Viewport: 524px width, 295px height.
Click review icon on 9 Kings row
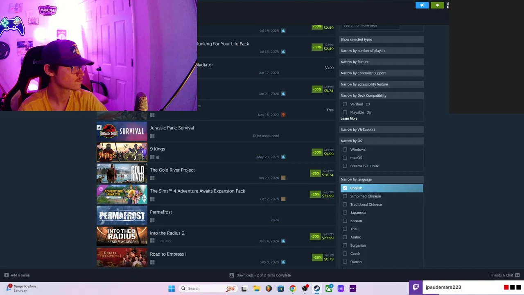point(283,157)
